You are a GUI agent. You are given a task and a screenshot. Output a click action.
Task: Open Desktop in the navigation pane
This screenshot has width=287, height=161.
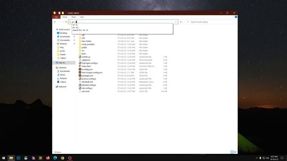pos(64,33)
